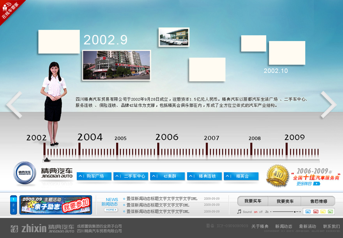Switch to banner slide 1
The image size is (343, 238).
[13, 199]
